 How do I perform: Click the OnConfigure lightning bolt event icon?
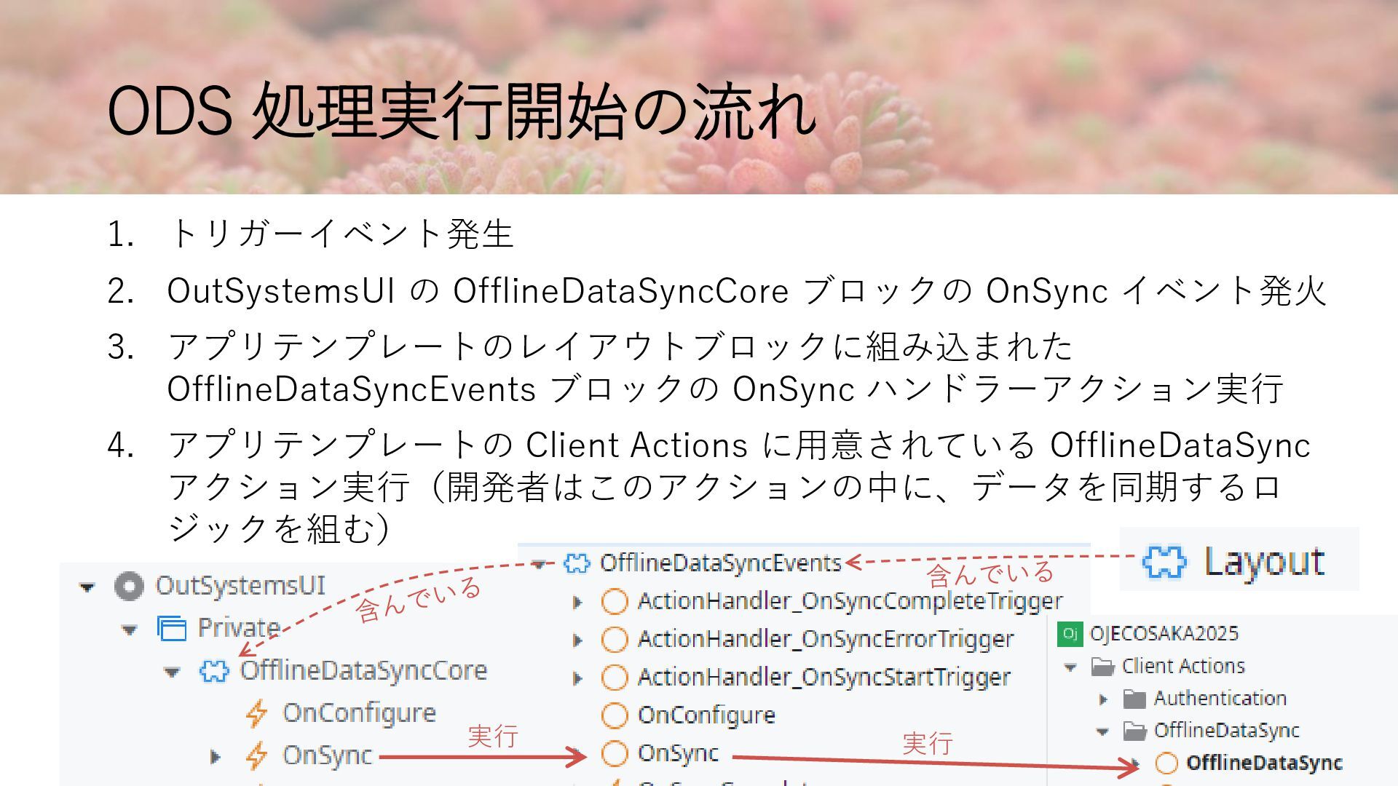256,713
